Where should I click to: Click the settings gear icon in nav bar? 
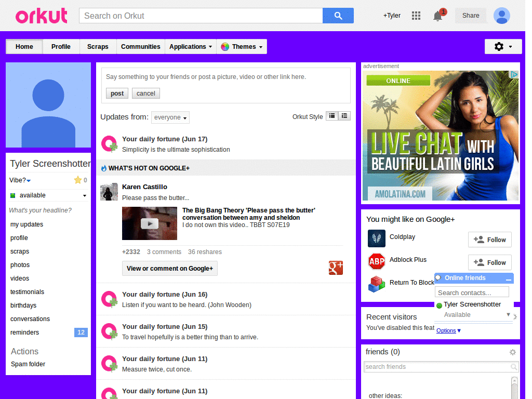(x=499, y=46)
